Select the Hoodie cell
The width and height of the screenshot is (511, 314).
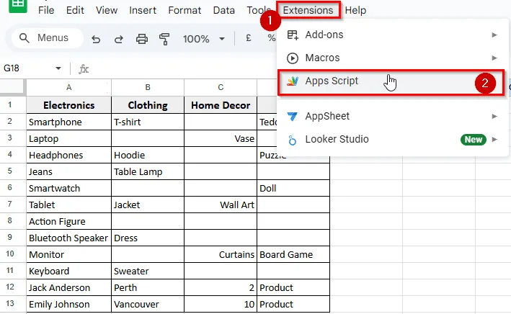pos(148,155)
